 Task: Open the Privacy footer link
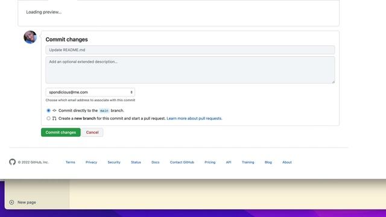click(91, 162)
